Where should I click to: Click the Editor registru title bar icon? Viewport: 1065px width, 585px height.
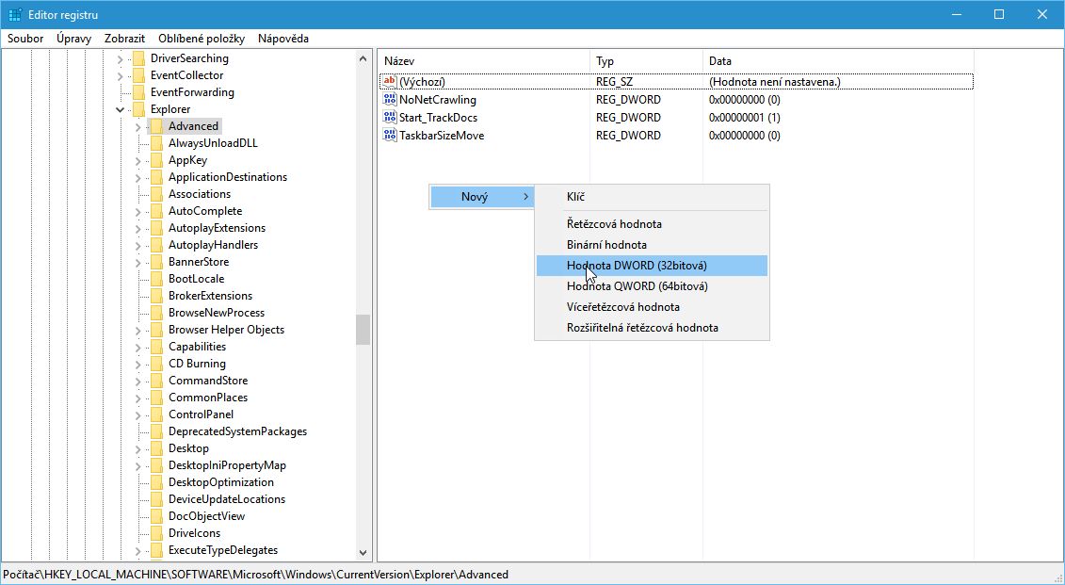coord(16,15)
